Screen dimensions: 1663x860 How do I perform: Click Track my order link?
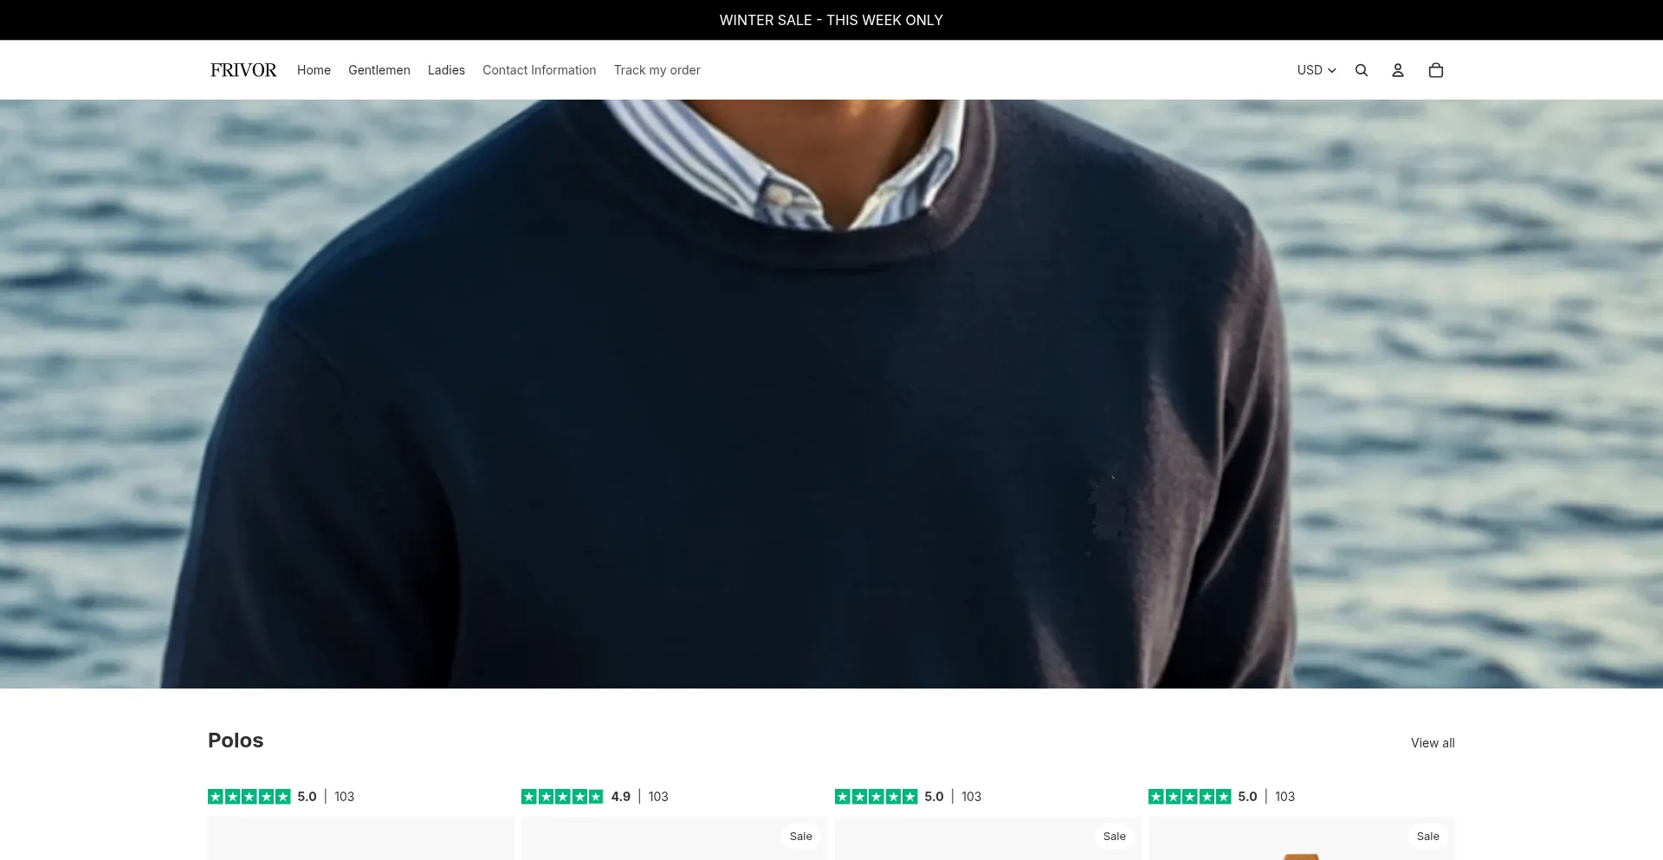657,70
